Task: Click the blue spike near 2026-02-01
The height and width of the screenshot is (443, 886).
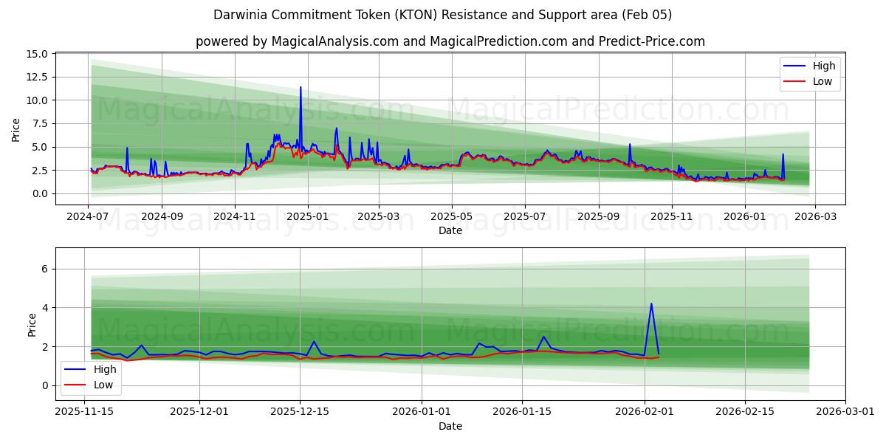Action: (x=652, y=304)
